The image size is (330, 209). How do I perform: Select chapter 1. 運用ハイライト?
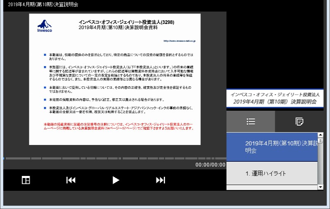coord(272,173)
